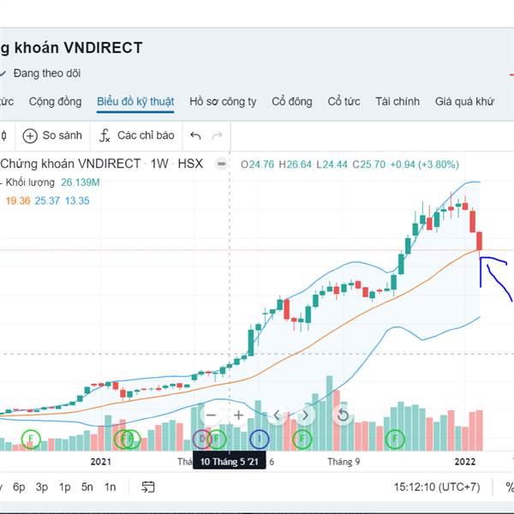Click the 19.36 orange indicator value
The height and width of the screenshot is (514, 514).
[x=18, y=200]
